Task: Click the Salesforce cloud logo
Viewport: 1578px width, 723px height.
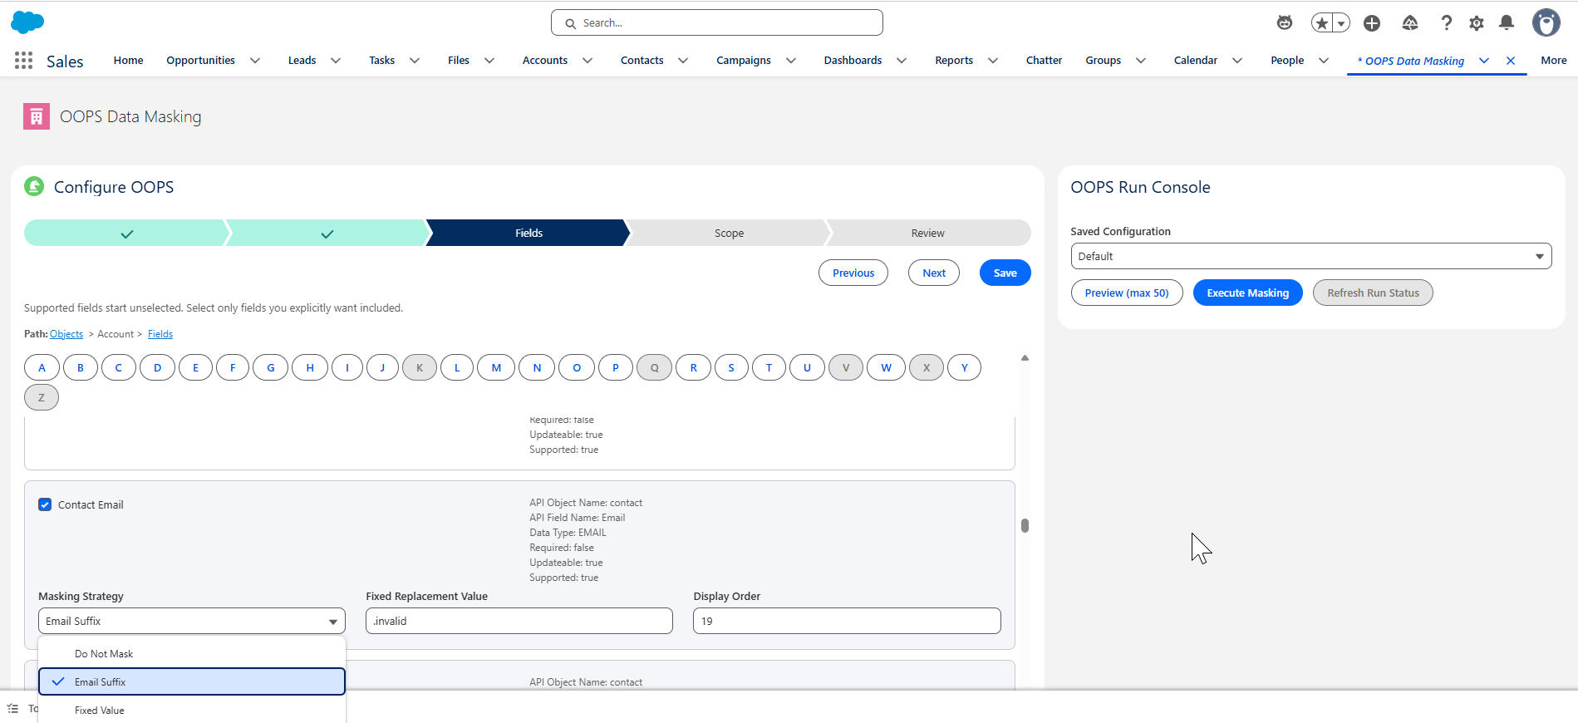Action: (x=27, y=22)
